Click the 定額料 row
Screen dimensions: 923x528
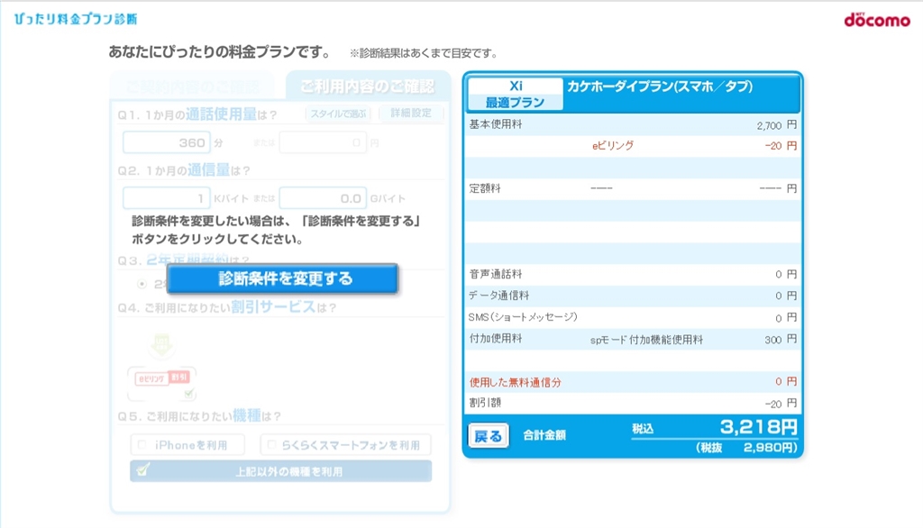[x=633, y=189]
